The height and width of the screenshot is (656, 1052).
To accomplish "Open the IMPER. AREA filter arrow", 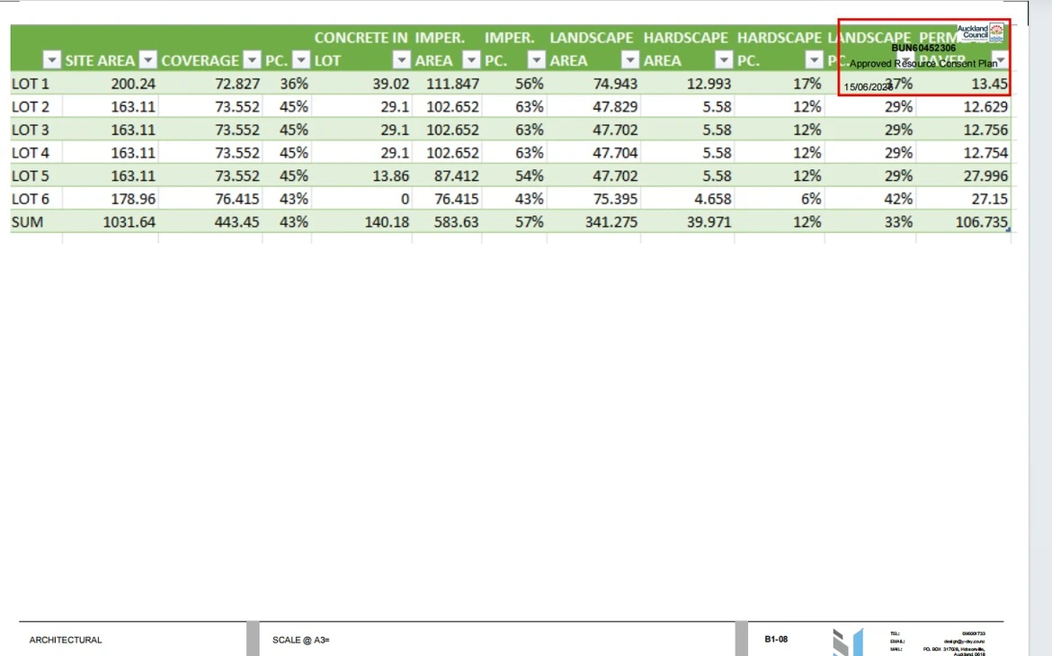I will point(472,60).
